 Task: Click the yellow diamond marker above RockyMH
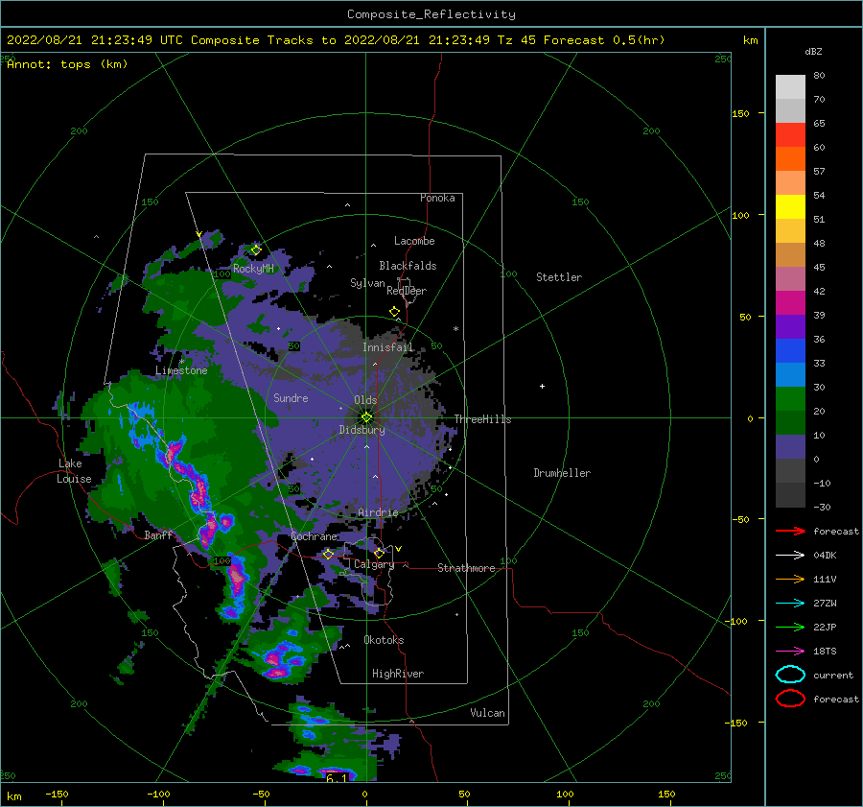click(256, 250)
